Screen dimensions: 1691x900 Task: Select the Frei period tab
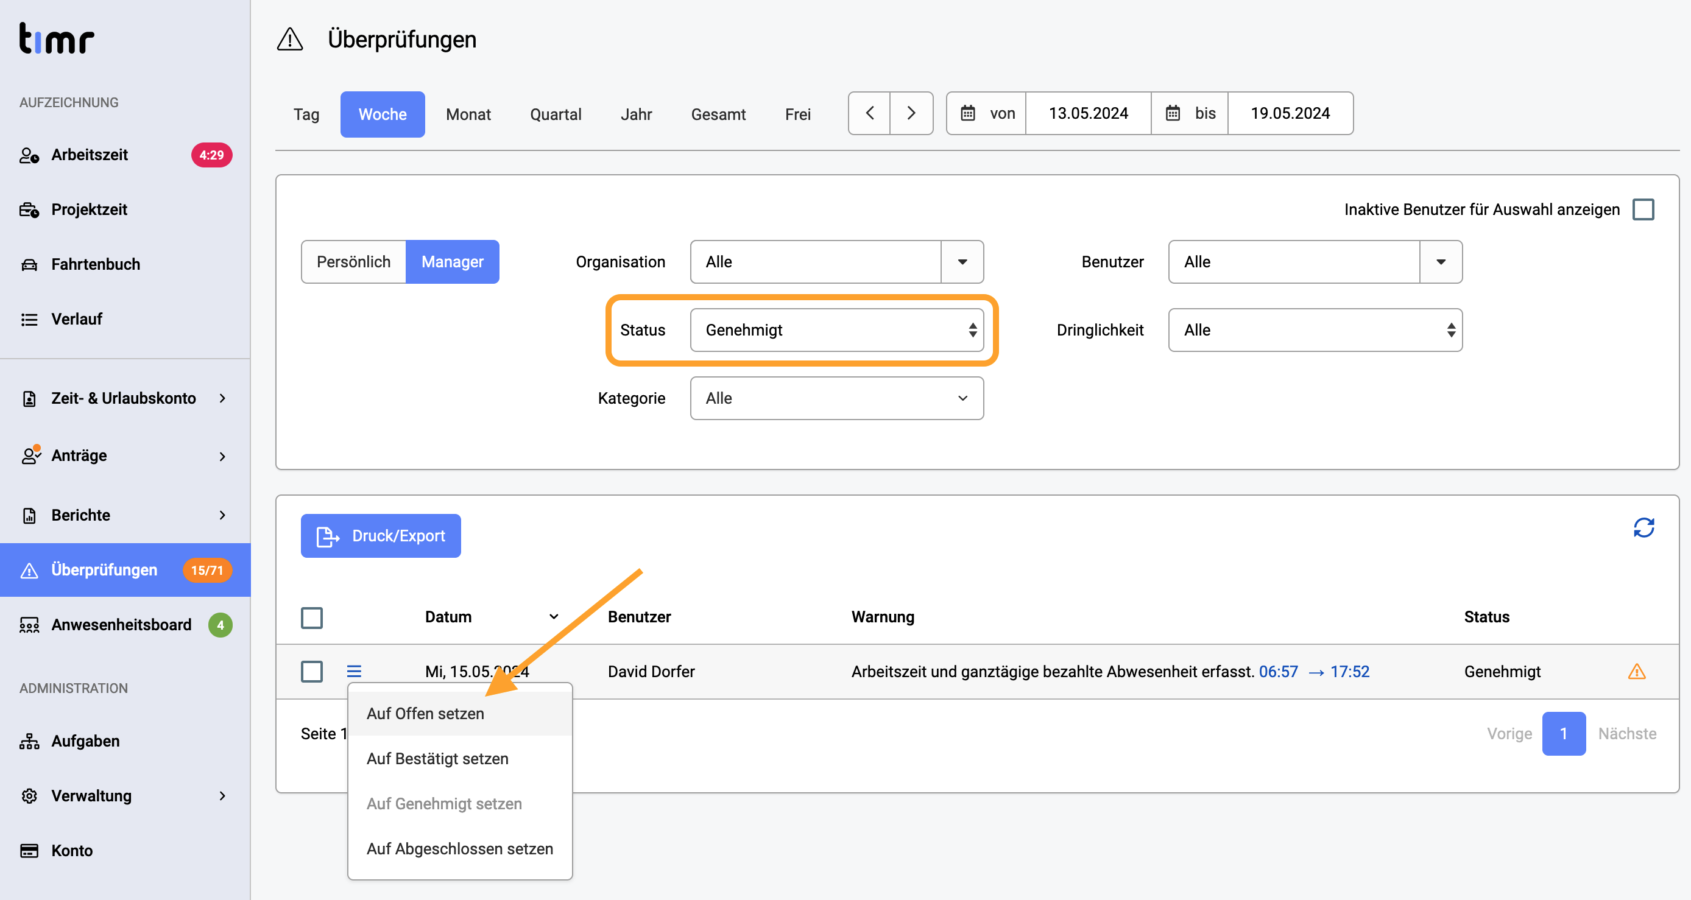[797, 114]
